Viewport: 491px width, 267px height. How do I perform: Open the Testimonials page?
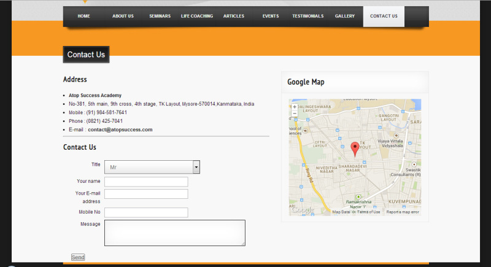(x=307, y=16)
